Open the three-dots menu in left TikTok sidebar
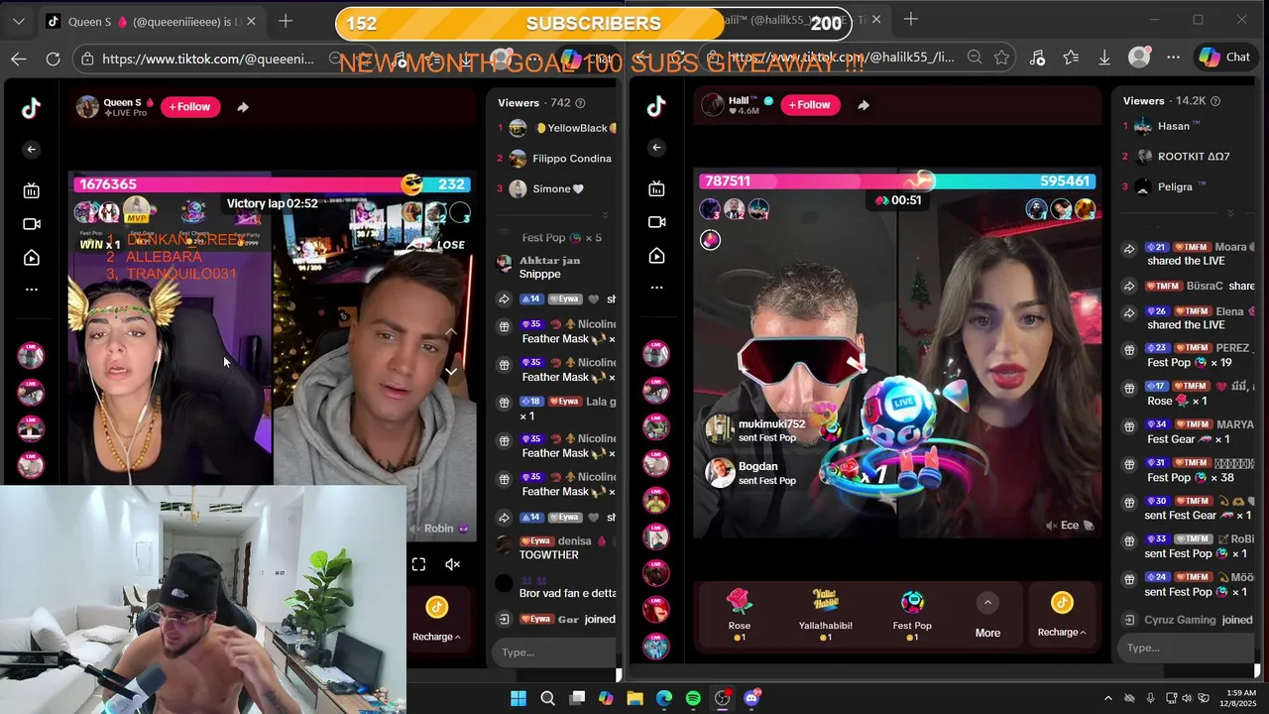The height and width of the screenshot is (714, 1269). click(32, 290)
